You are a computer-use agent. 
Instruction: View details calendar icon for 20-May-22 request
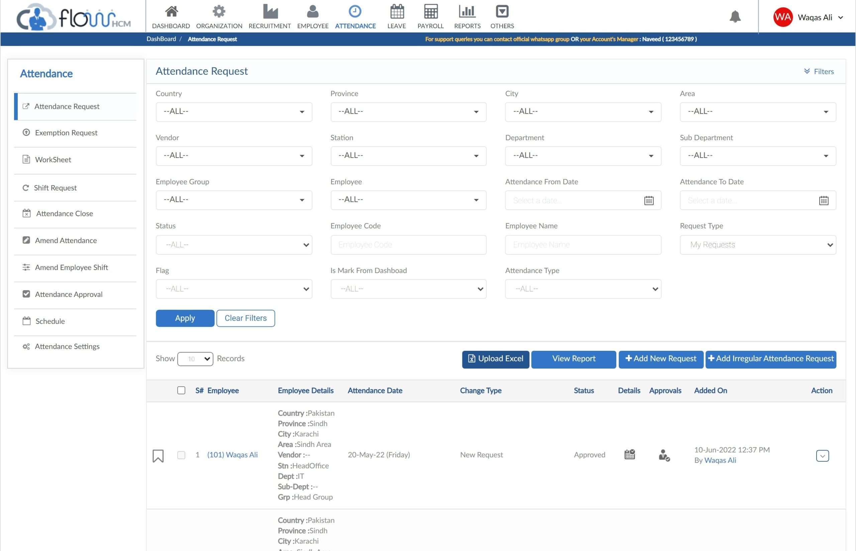pyautogui.click(x=629, y=454)
